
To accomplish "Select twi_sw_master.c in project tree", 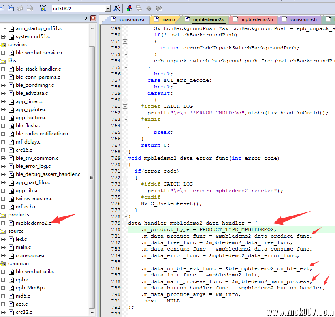I will pos(34,199).
